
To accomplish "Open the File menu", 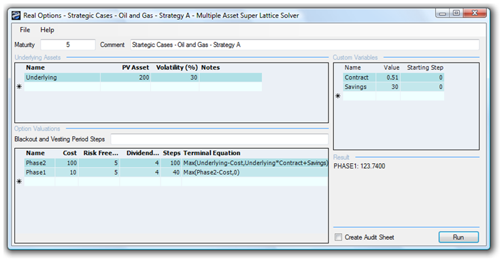I will [x=24, y=30].
